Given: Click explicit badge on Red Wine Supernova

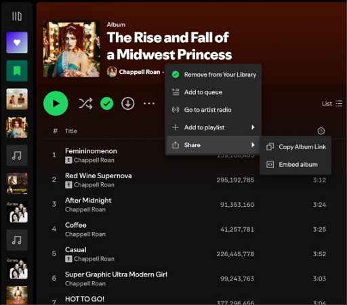Looking at the screenshot, I should [68, 185].
